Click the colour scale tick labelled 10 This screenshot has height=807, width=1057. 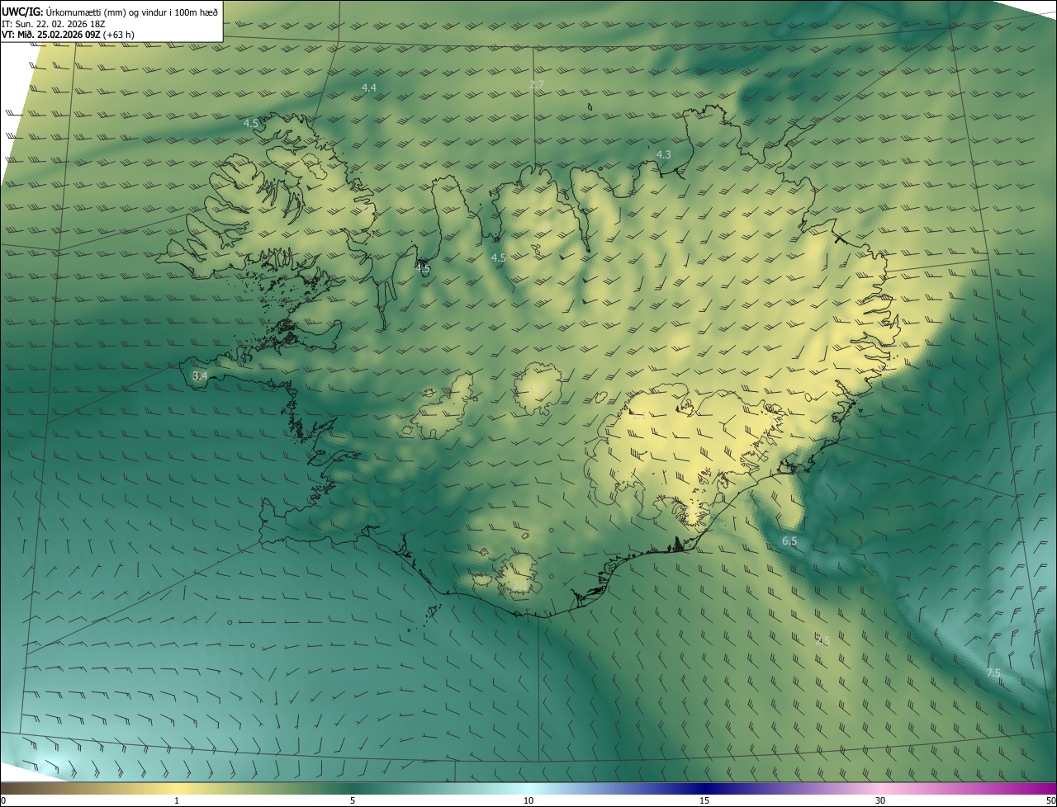coord(528,801)
